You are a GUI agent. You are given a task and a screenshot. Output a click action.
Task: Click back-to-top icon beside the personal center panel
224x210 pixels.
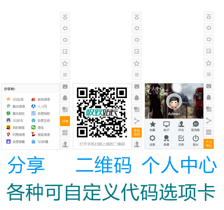209,16
